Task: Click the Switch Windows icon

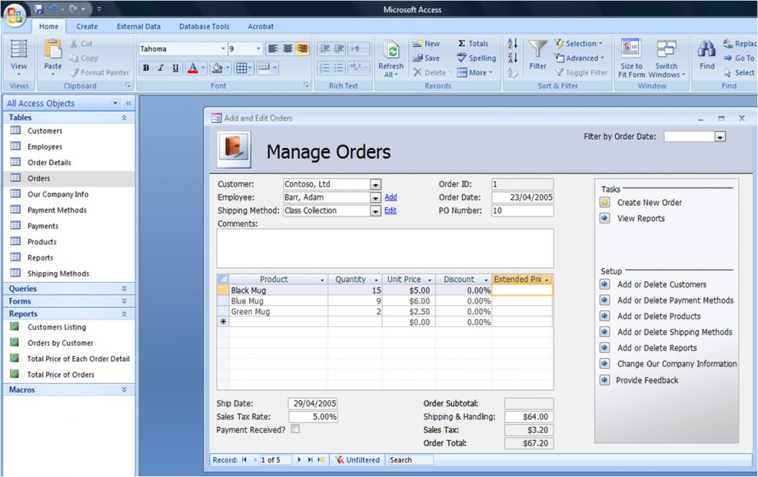Action: point(666,49)
